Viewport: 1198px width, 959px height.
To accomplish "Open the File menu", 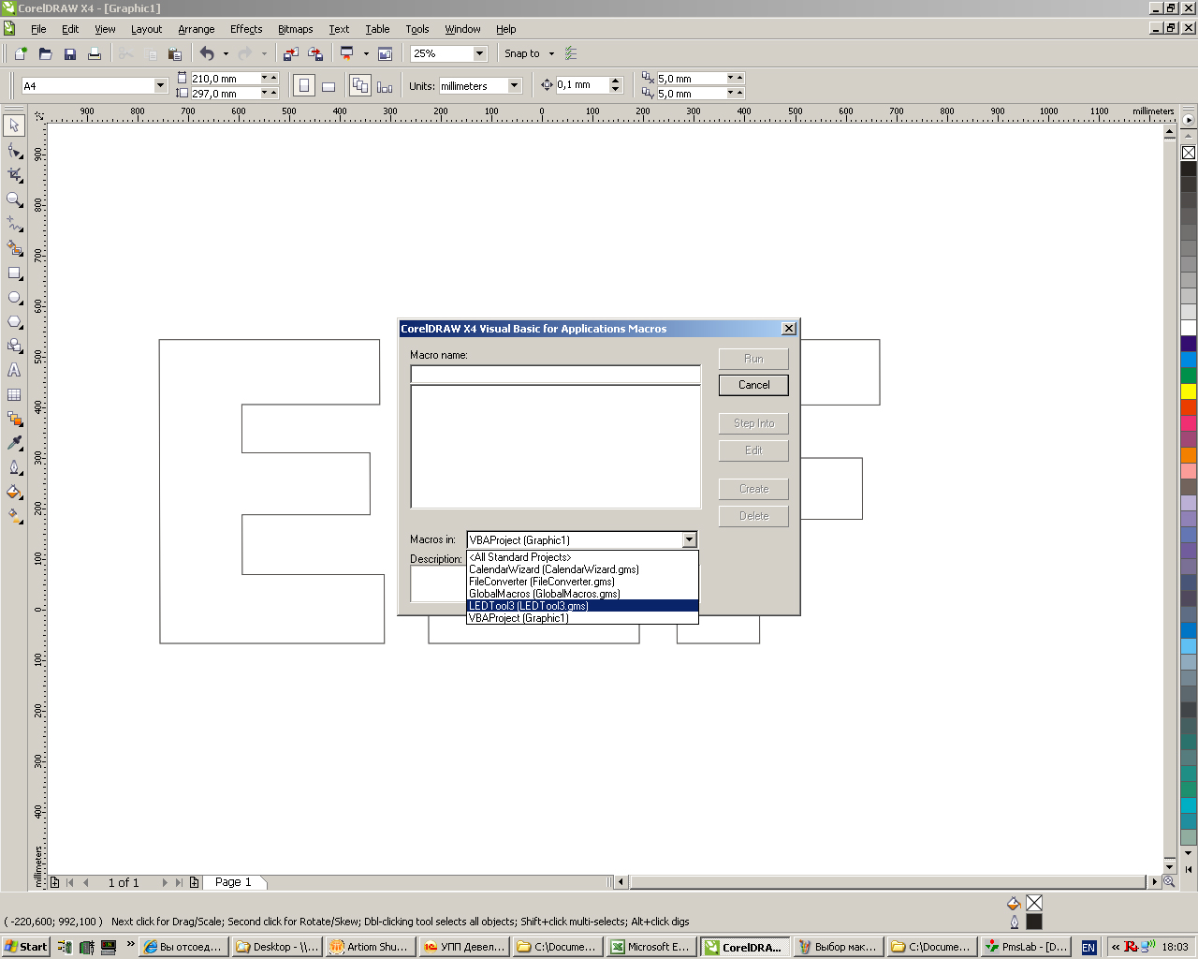I will tap(38, 29).
